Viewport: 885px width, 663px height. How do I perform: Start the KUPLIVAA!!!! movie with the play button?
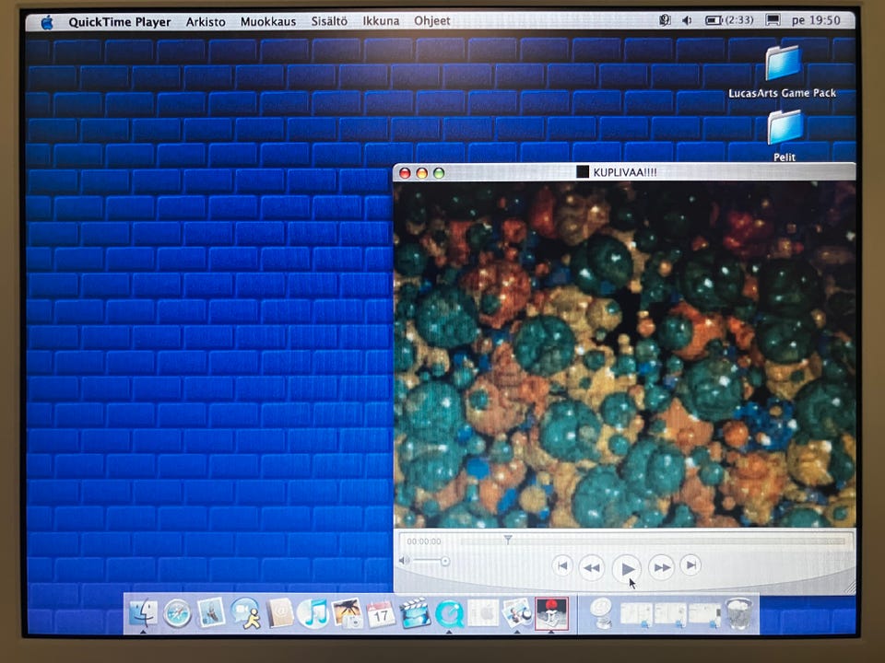click(627, 568)
